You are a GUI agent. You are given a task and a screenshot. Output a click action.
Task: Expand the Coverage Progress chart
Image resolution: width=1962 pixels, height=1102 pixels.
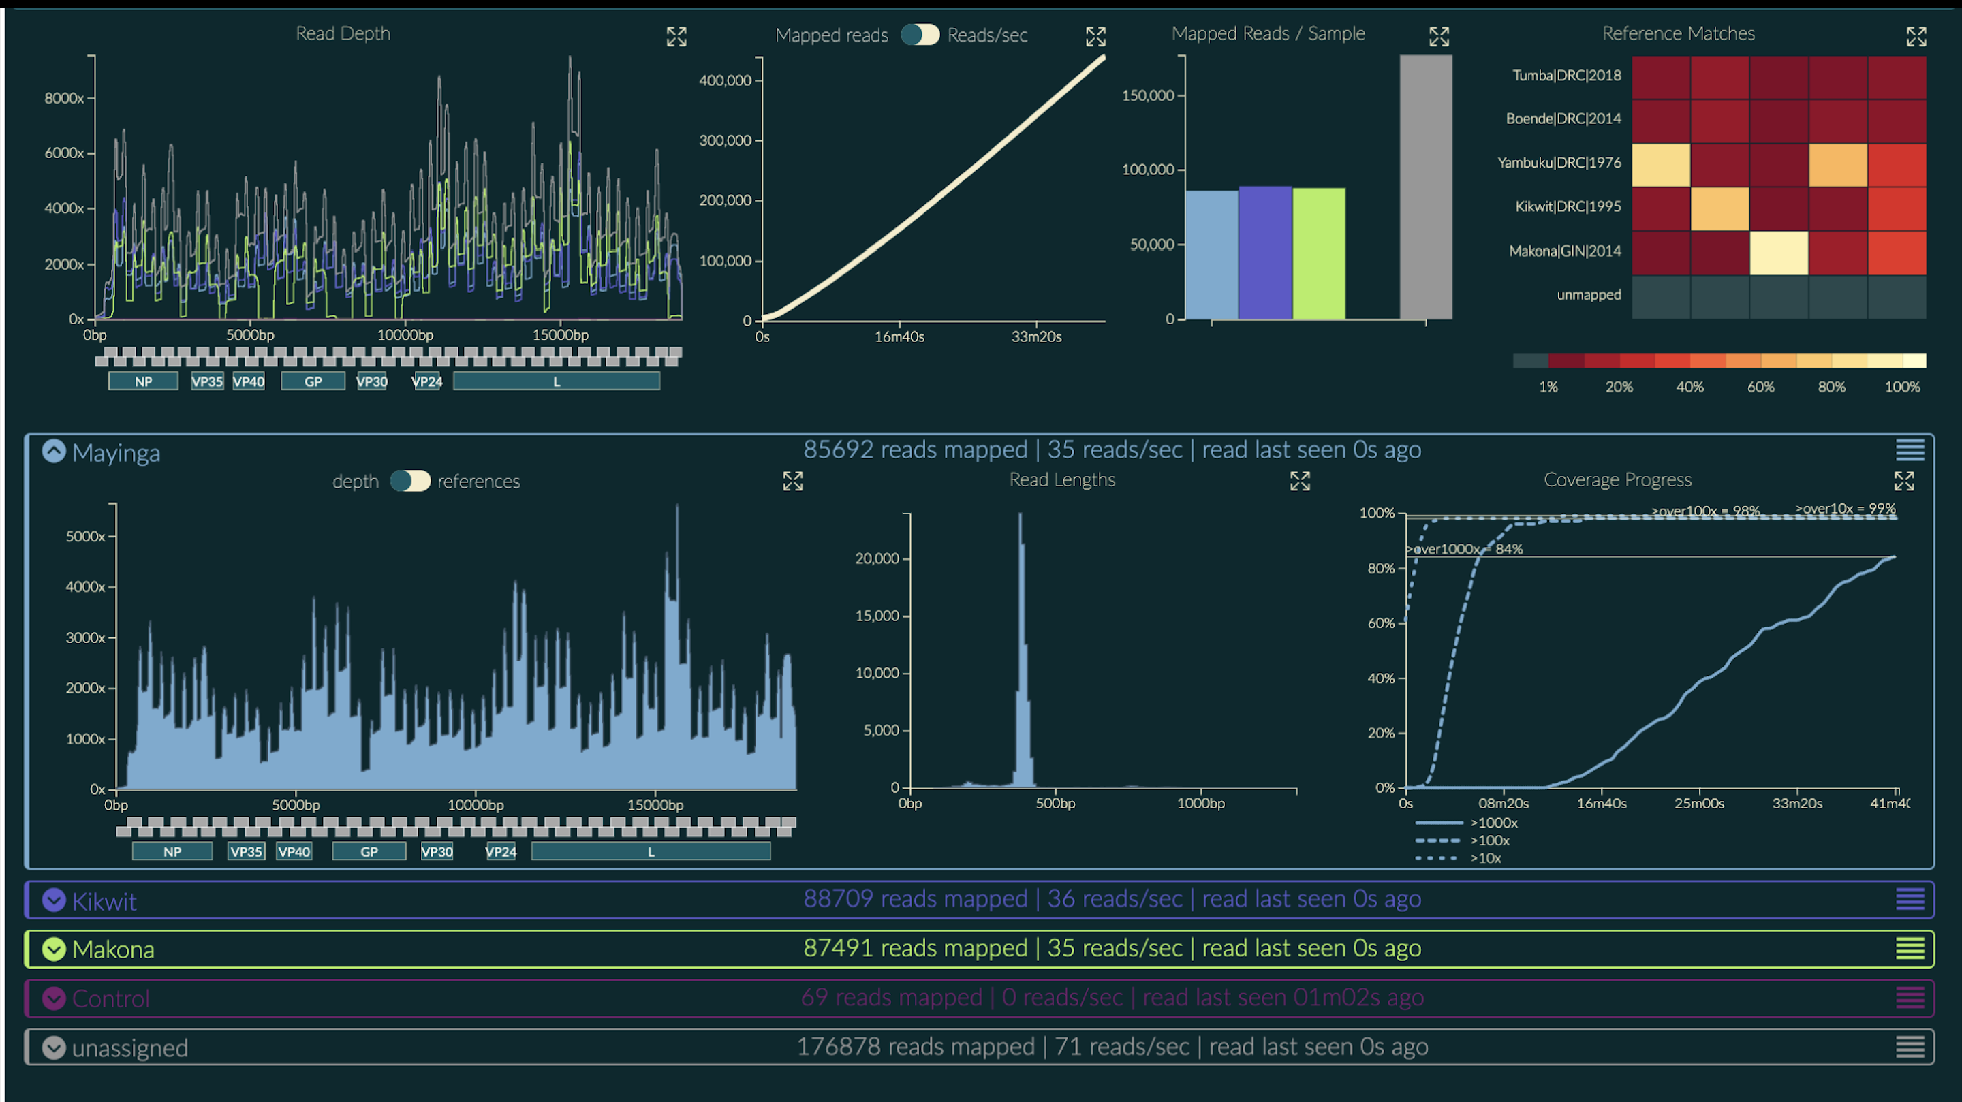(x=1903, y=482)
